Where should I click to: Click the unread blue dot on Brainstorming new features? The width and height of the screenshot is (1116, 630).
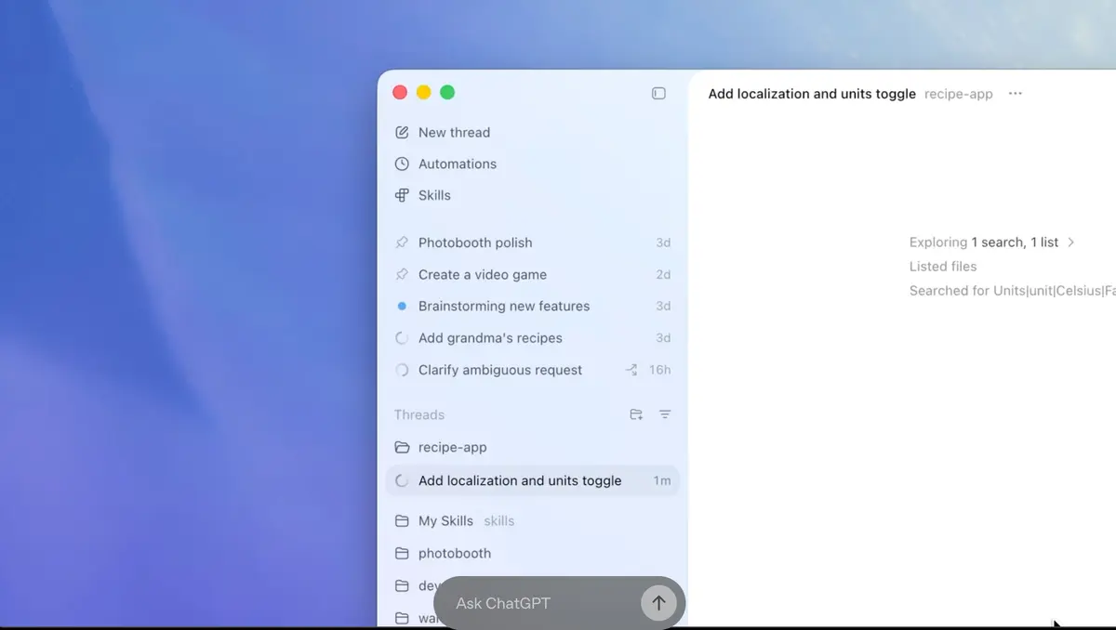401,306
